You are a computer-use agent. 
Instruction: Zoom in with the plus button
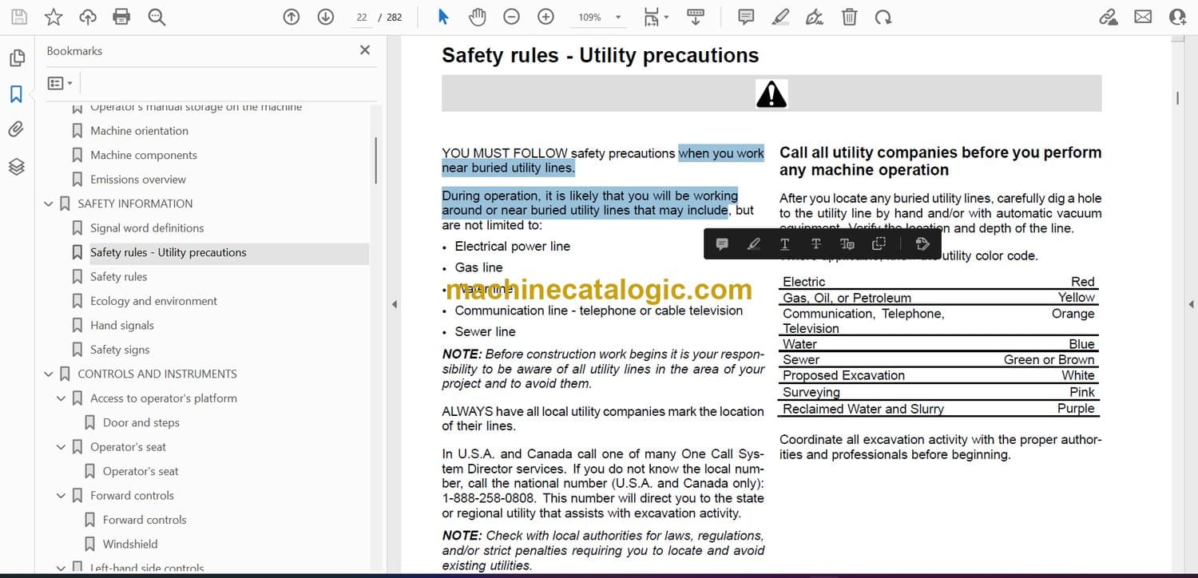click(x=545, y=17)
